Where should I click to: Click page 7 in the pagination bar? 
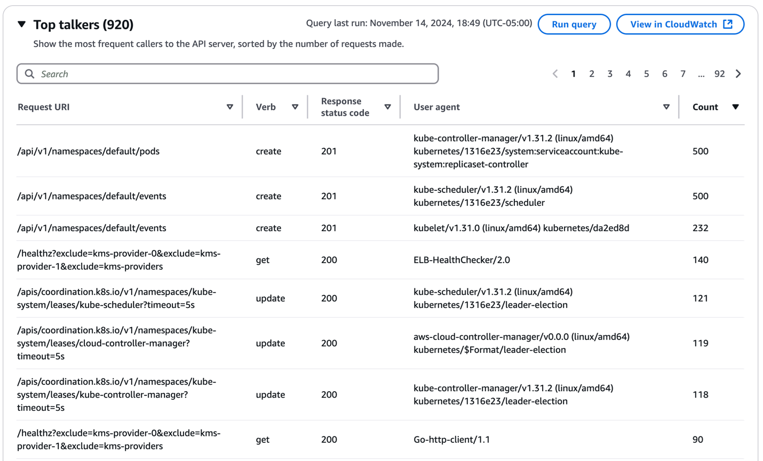683,74
